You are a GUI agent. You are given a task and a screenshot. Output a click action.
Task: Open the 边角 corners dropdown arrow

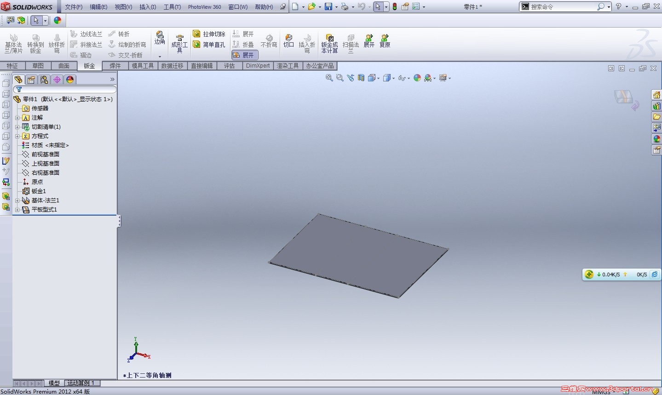click(160, 57)
